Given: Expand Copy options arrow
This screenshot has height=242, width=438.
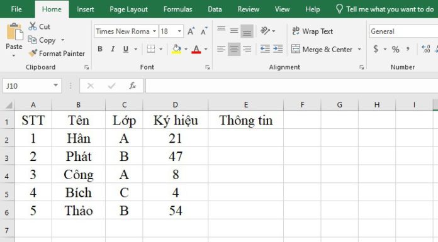Looking at the screenshot, I should (62, 40).
